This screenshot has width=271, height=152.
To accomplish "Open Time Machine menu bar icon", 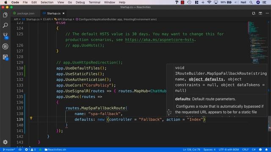I will pyautogui.click(x=189, y=2).
